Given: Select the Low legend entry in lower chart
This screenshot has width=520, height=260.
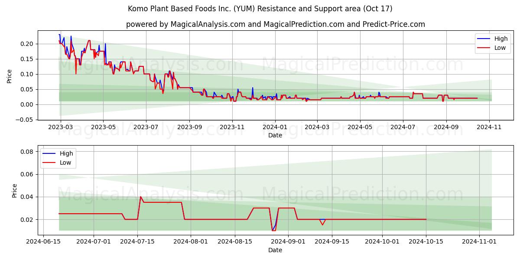Looking at the screenshot, I should [x=58, y=162].
